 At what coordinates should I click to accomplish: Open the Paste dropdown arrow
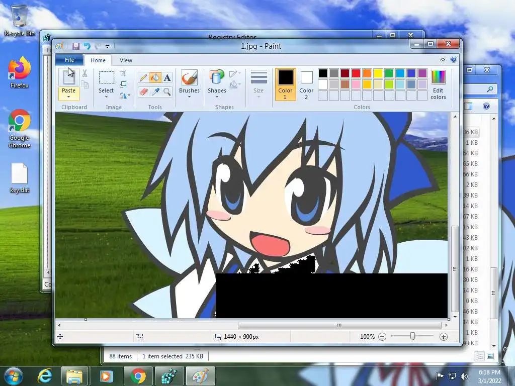click(68, 97)
